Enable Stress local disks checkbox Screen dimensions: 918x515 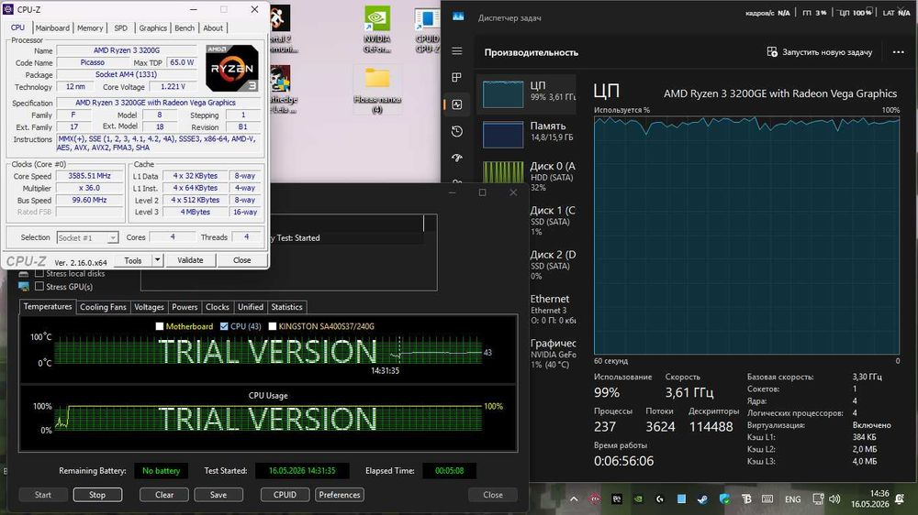[x=39, y=274]
